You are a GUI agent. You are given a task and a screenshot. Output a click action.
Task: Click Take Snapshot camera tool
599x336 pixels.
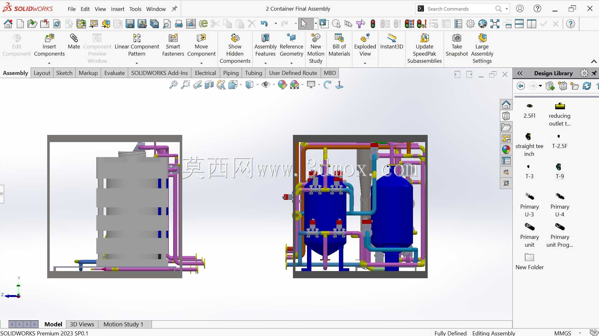(457, 46)
